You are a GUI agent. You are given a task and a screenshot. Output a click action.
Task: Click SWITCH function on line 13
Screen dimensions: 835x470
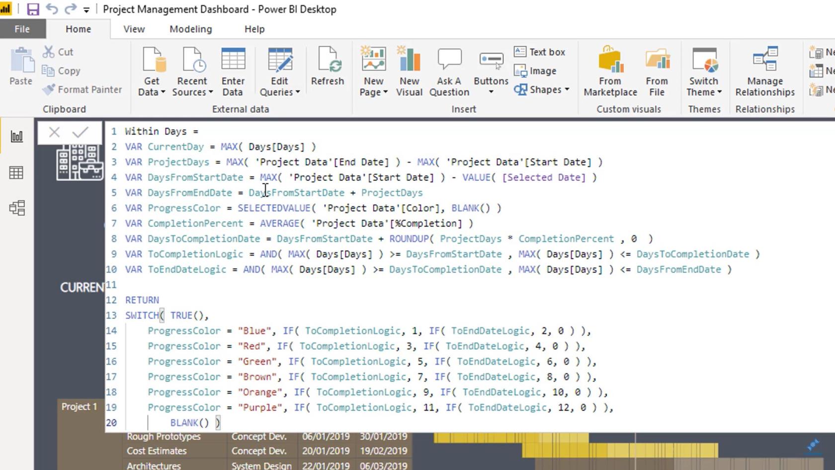pos(142,315)
